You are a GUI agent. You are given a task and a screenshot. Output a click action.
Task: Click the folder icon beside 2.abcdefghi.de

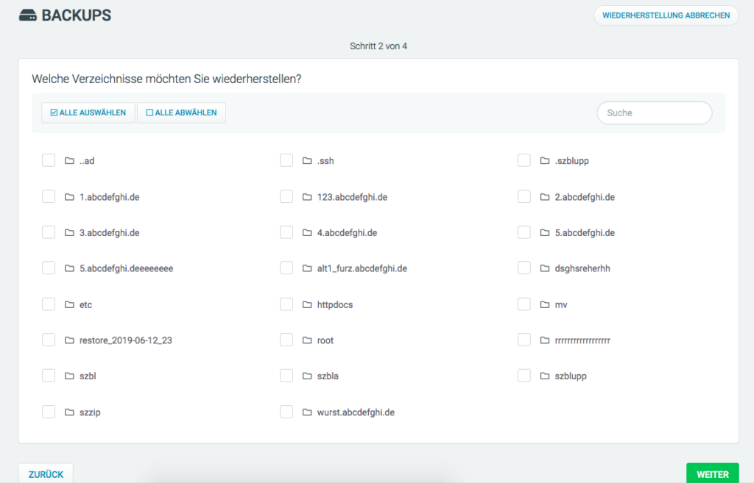(x=544, y=197)
